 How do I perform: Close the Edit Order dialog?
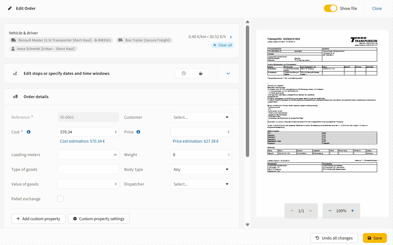tap(377, 8)
